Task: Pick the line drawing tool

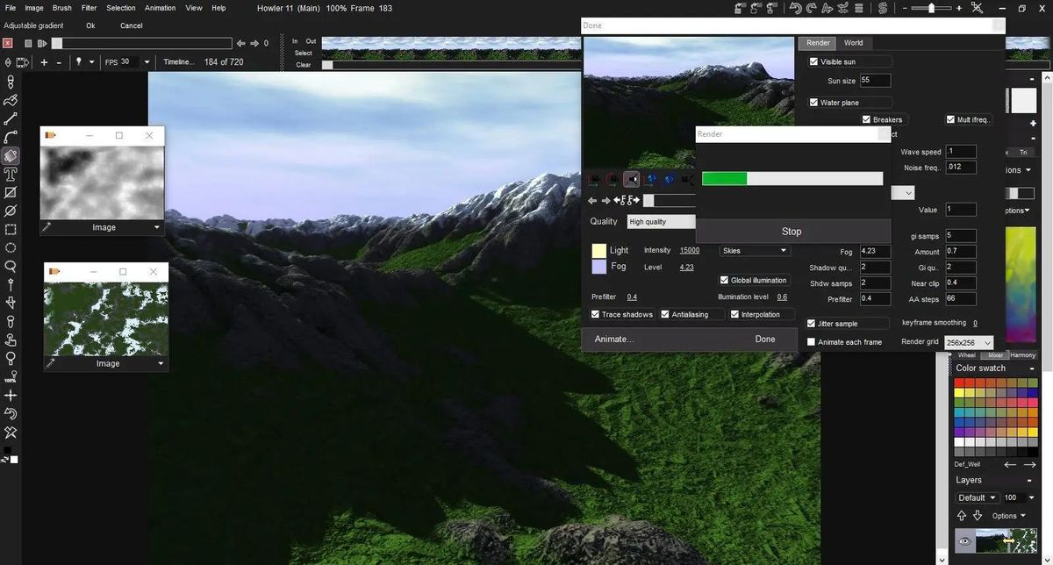Action: coord(11,118)
